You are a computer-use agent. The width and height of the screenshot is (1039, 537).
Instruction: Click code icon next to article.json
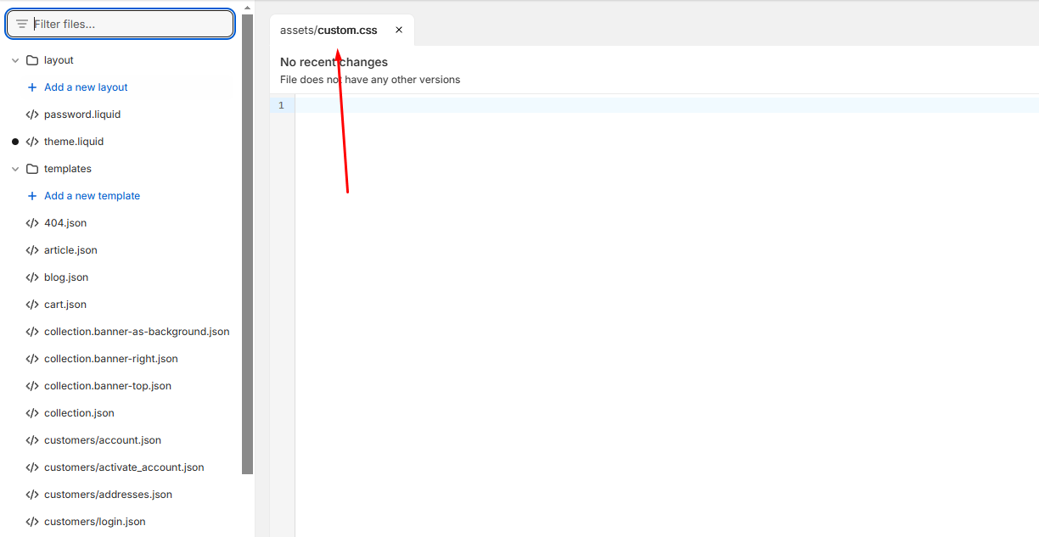coord(32,250)
